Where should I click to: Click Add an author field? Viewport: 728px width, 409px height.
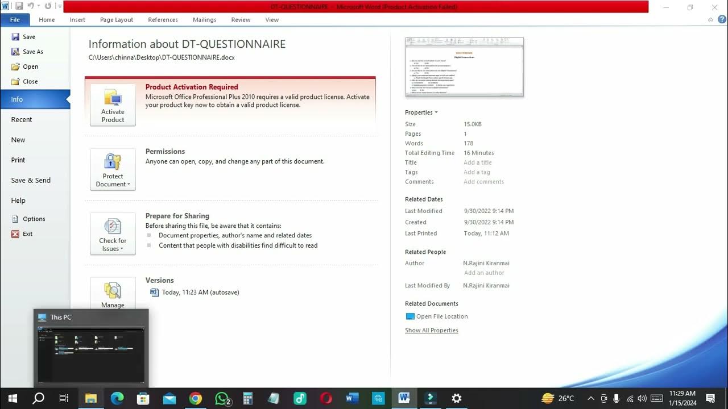point(484,273)
